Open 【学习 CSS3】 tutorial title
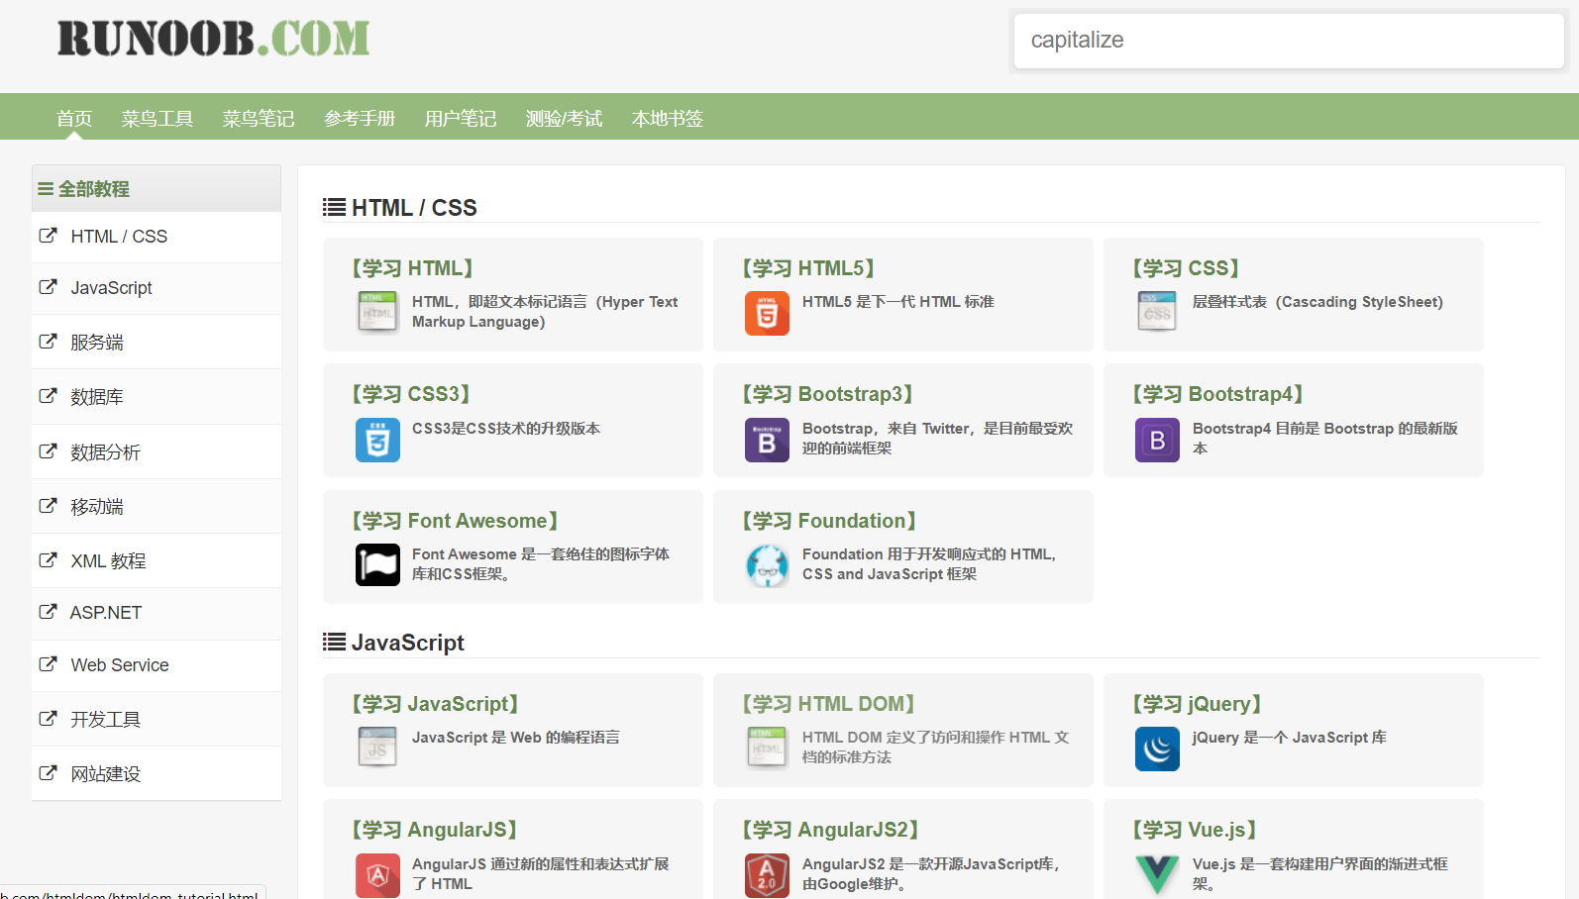 click(x=412, y=394)
